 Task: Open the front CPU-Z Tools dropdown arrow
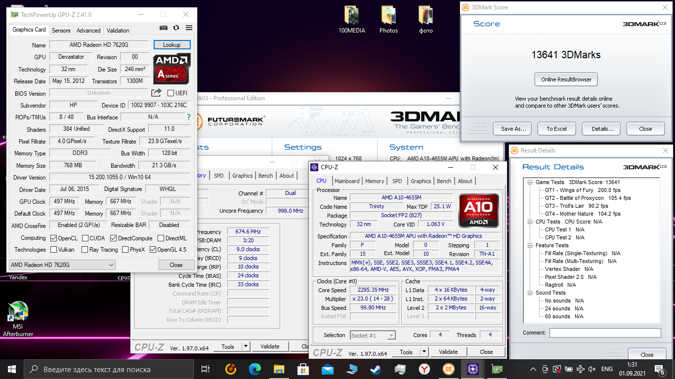[x=424, y=352]
